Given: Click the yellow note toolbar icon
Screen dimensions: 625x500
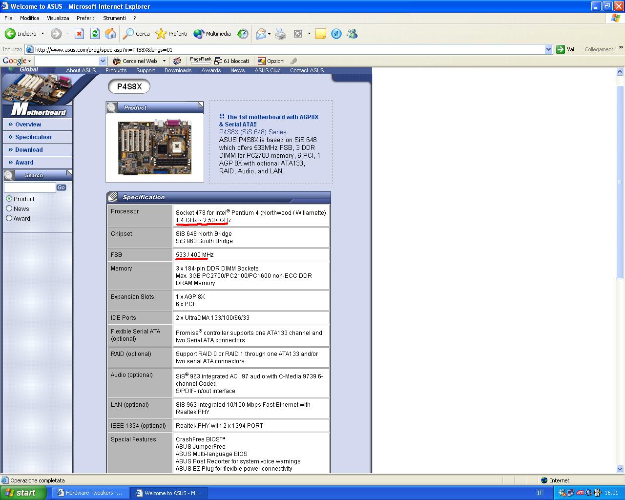Looking at the screenshot, I should pyautogui.click(x=321, y=34).
